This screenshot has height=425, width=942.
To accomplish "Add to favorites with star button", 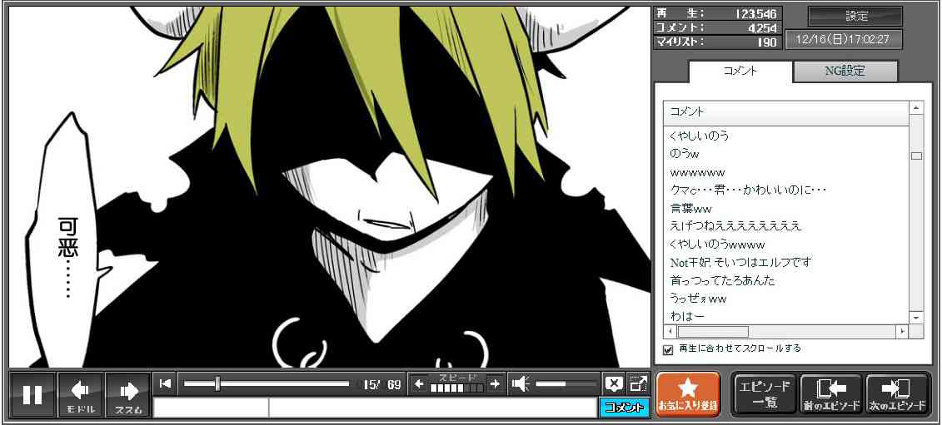I will tap(688, 394).
